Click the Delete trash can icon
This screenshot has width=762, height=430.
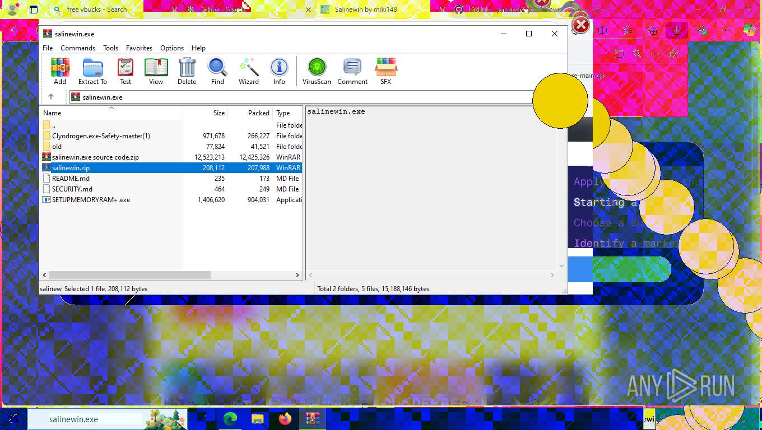point(187,71)
